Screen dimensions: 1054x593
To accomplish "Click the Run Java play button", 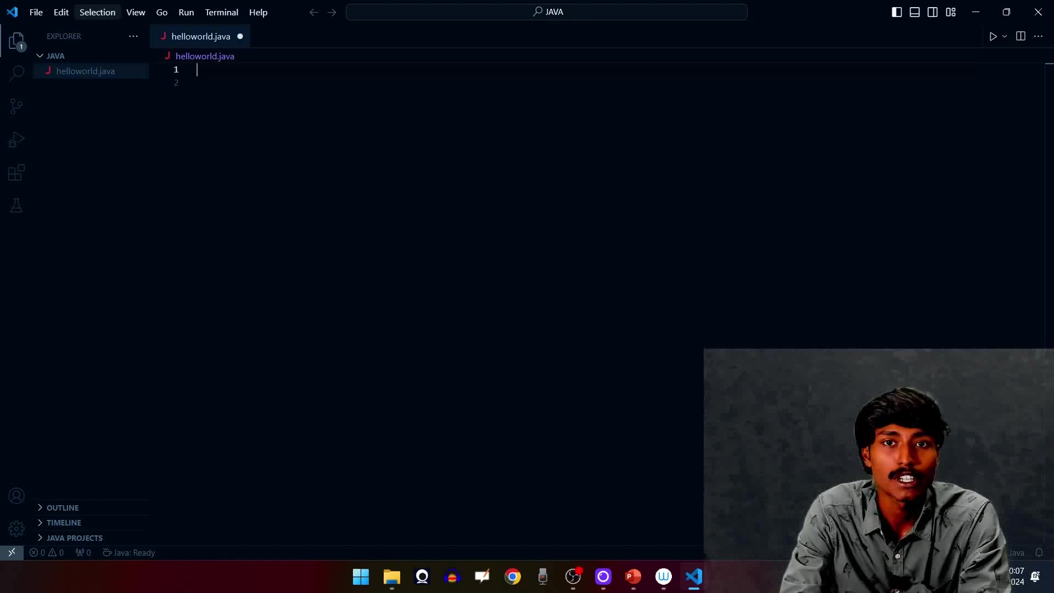I will 993,36.
